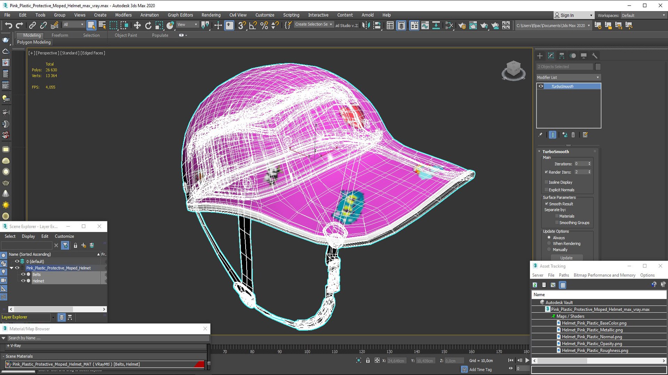668x375 pixels.
Task: Activate the Select Object tool
Action: [x=91, y=25]
